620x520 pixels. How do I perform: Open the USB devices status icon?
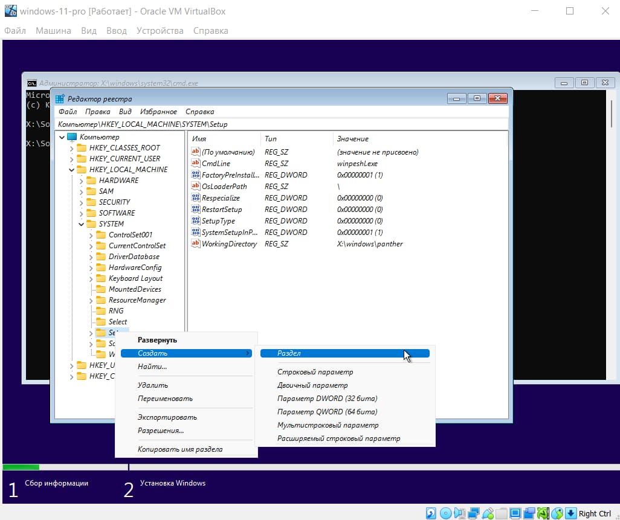[488, 513]
